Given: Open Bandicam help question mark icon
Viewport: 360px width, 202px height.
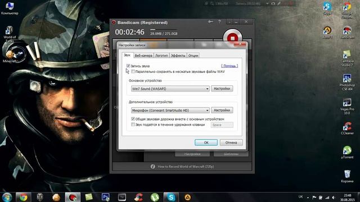Looking at the screenshot, I should pyautogui.click(x=219, y=22).
